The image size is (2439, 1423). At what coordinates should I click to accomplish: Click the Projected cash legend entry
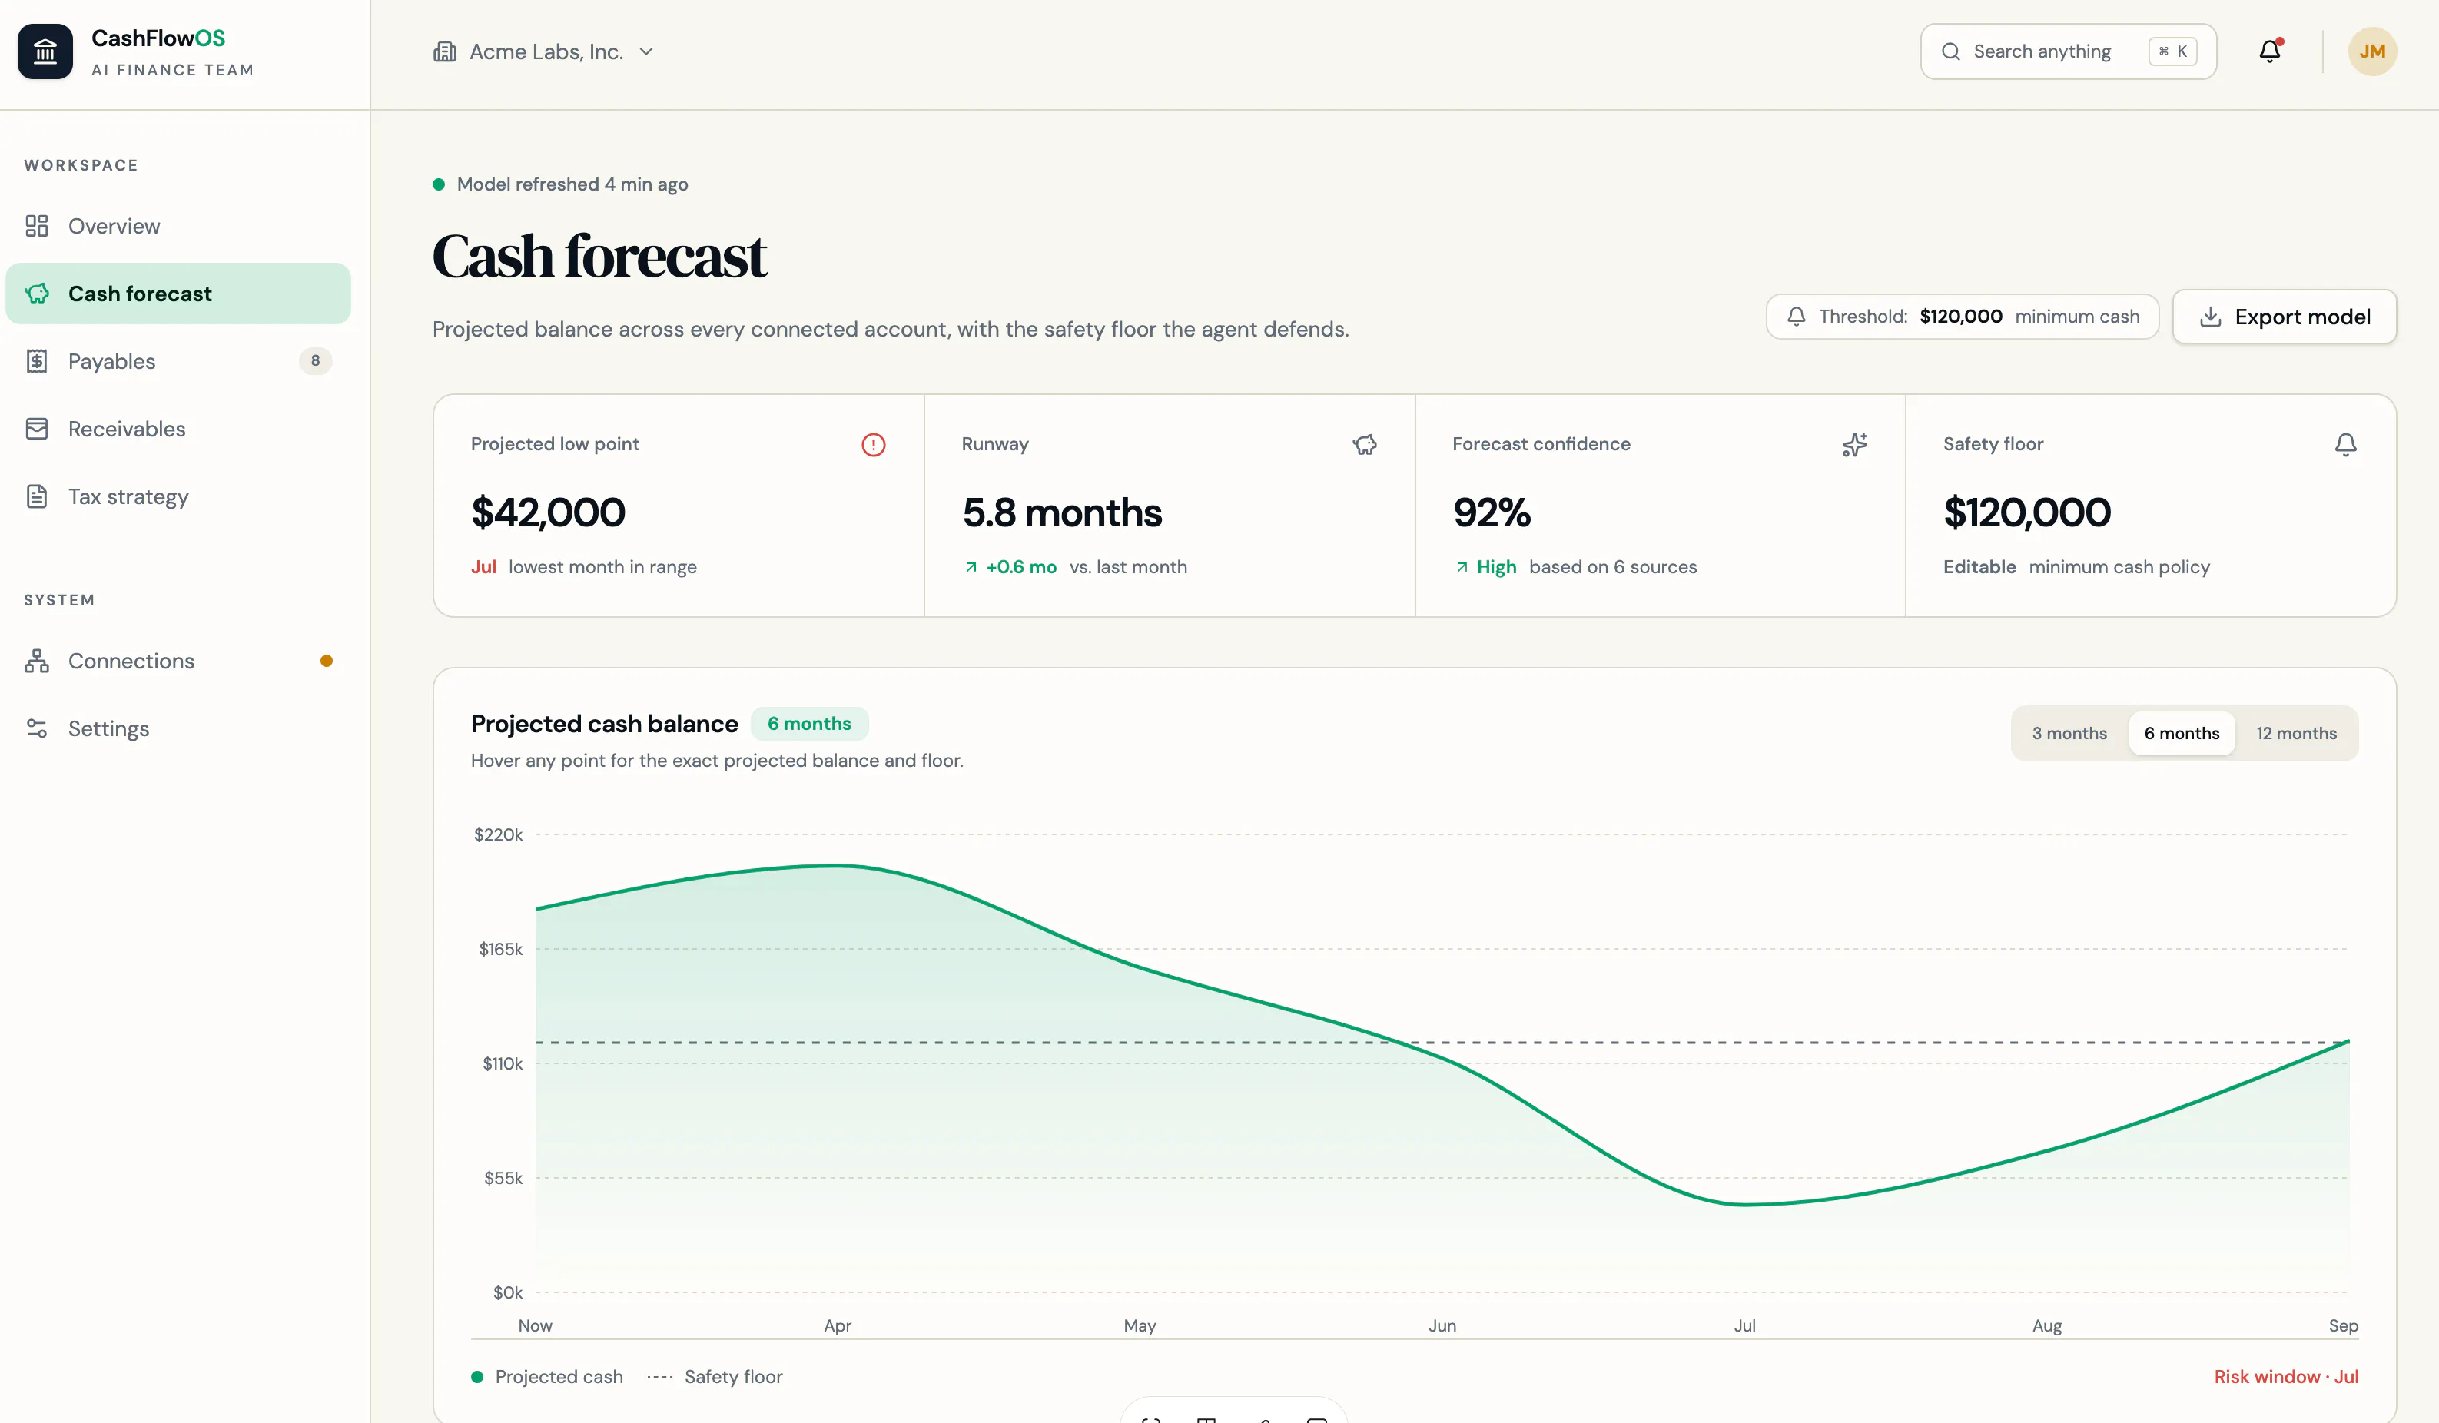[x=547, y=1377]
